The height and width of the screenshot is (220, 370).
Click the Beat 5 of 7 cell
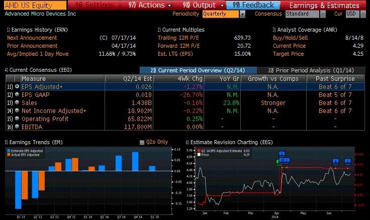335,95
